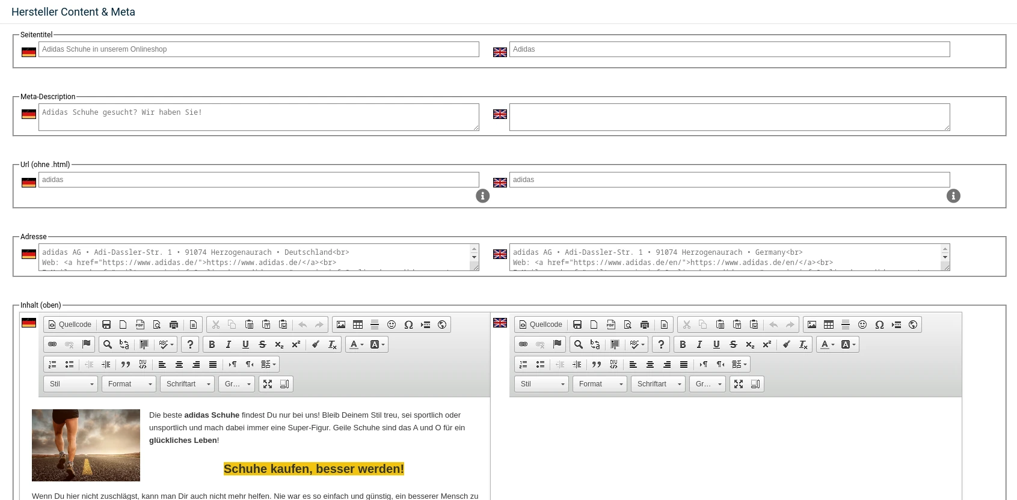Screen dimensions: 1017x500
Task: Focus English Url input with adidas
Action: pos(730,180)
